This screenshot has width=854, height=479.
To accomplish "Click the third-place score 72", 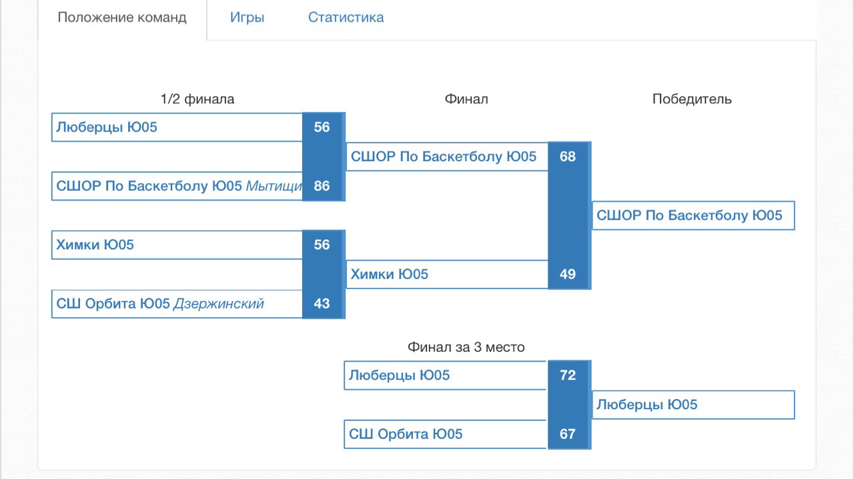I will pos(568,375).
